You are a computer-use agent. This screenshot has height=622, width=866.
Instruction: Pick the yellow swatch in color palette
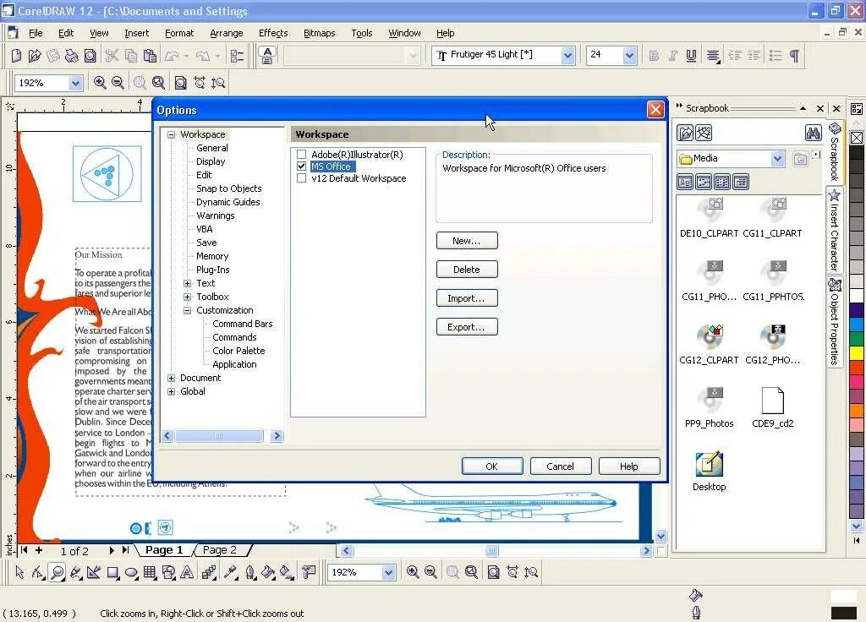tap(857, 352)
